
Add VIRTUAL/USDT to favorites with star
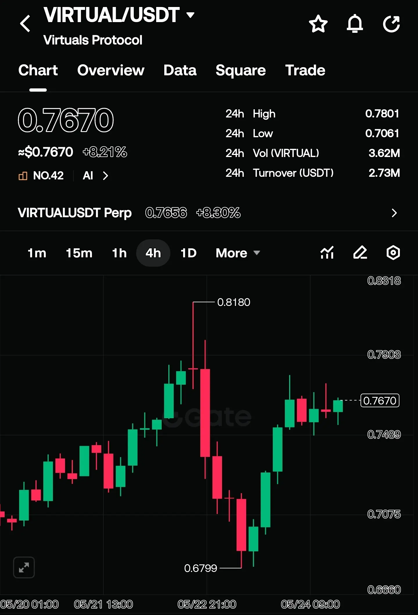318,24
